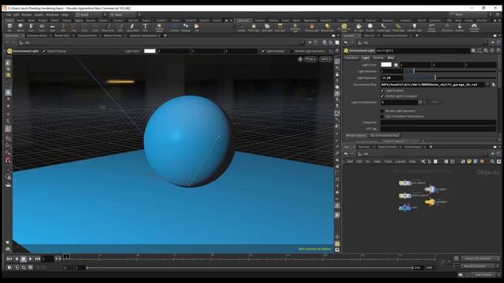
Task: Open the parameter pane obj path dropdown
Action: (485, 42)
